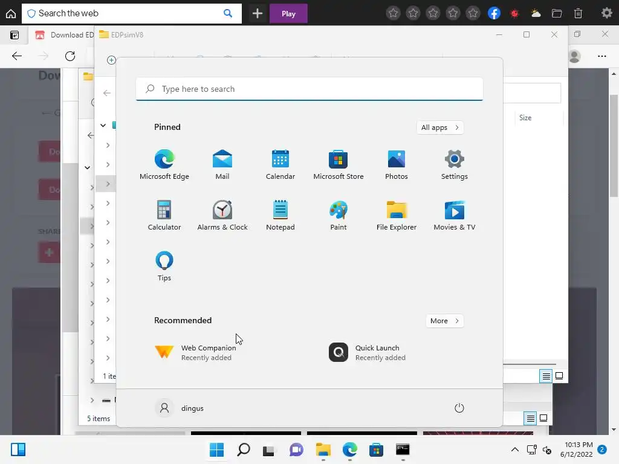The height and width of the screenshot is (464, 619).
Task: Open Settings from pinned apps
Action: (x=455, y=165)
